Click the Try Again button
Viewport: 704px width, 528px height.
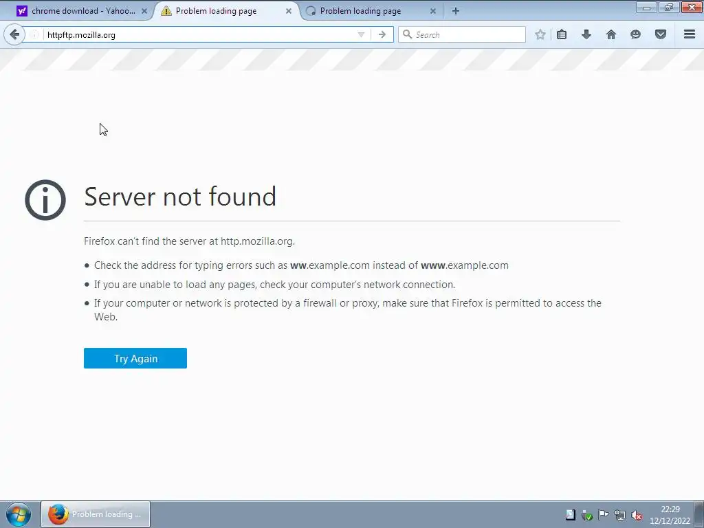click(135, 358)
